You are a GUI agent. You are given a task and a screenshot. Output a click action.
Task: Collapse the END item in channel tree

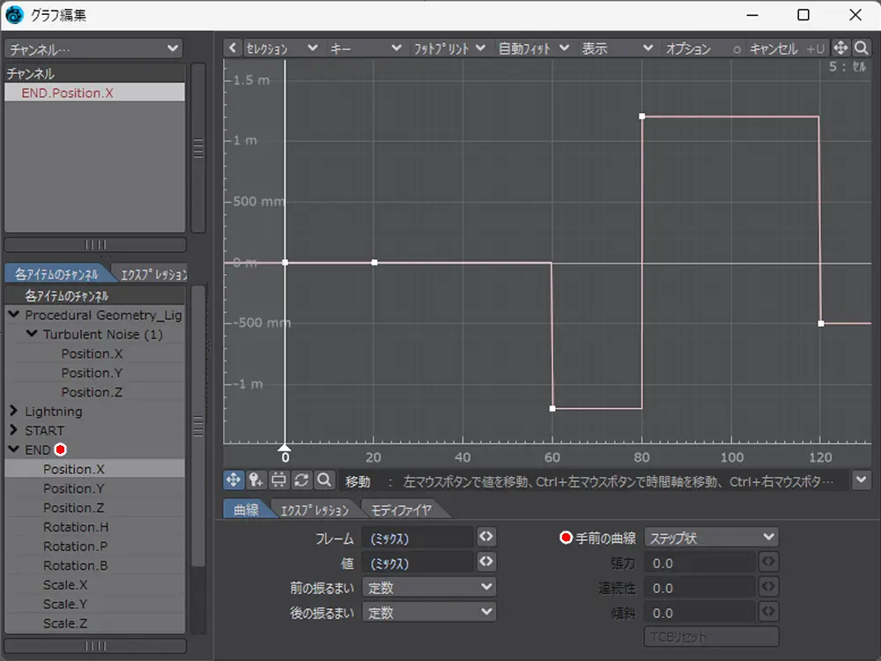click(14, 449)
